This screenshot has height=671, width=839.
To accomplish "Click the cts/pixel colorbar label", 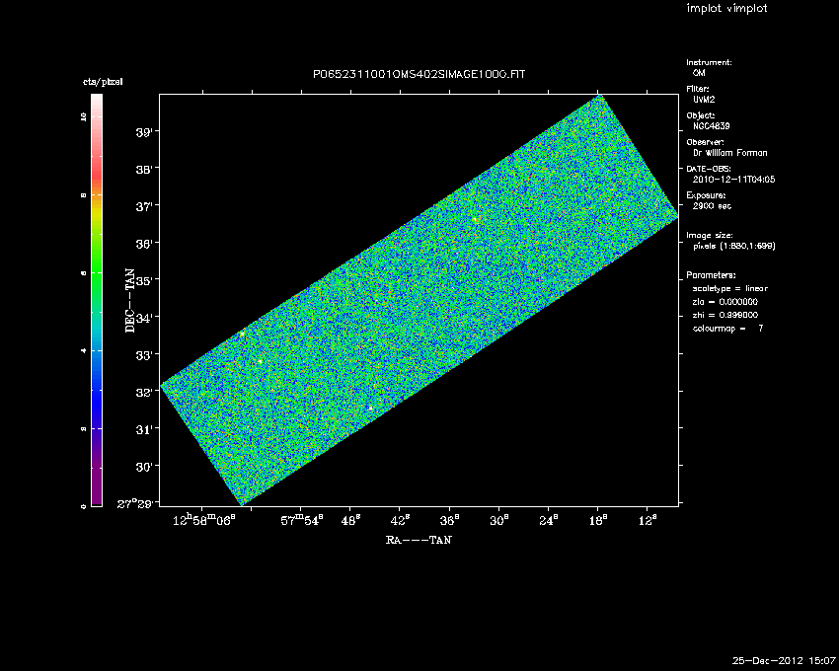I will tap(103, 82).
